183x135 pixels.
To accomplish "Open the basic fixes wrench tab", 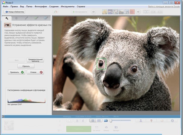I will pos(7,18).
